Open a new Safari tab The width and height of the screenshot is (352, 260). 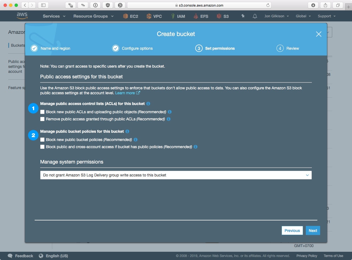[x=349, y=7]
